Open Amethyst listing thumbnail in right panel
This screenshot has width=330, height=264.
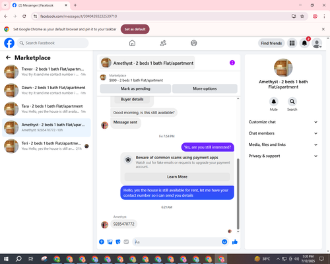click(x=283, y=68)
